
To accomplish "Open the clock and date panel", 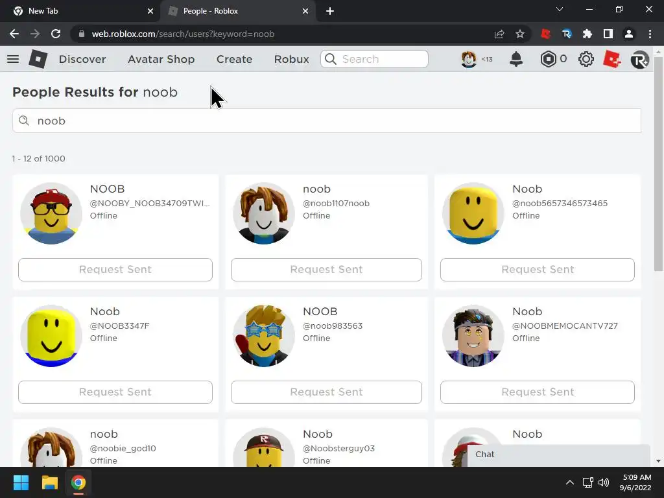I will (x=635, y=482).
